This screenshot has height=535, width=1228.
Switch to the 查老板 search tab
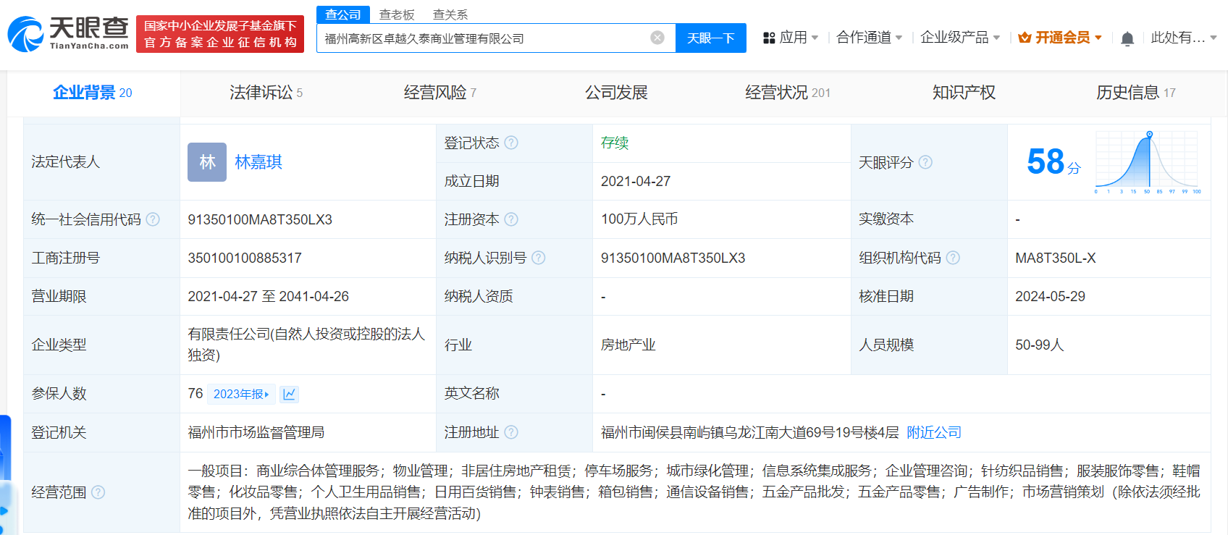(397, 14)
